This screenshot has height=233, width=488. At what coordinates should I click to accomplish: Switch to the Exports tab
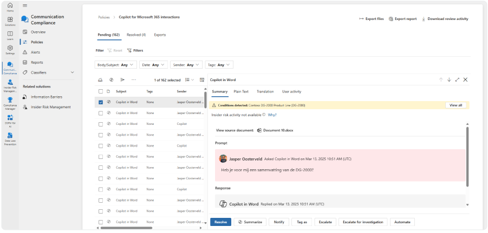[160, 35]
